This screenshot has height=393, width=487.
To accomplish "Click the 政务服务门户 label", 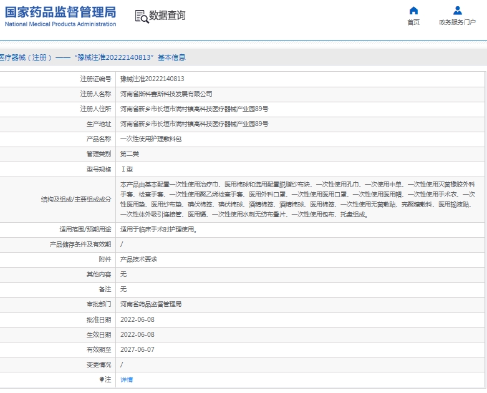I will click(457, 22).
